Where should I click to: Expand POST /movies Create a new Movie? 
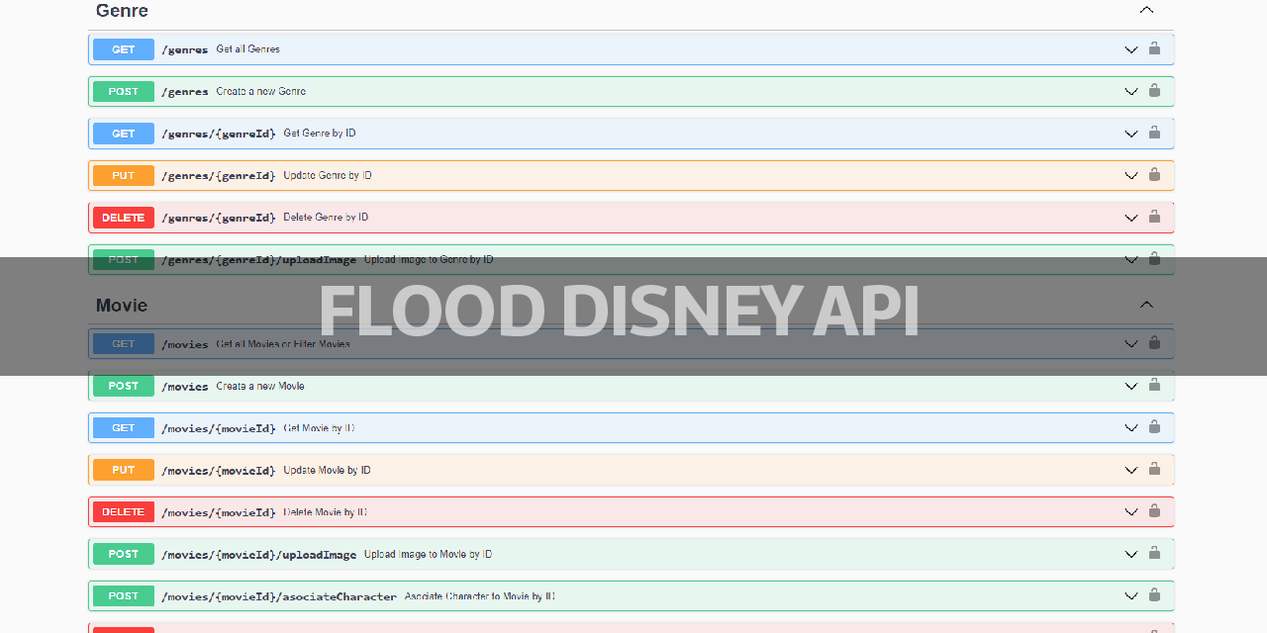click(1130, 386)
